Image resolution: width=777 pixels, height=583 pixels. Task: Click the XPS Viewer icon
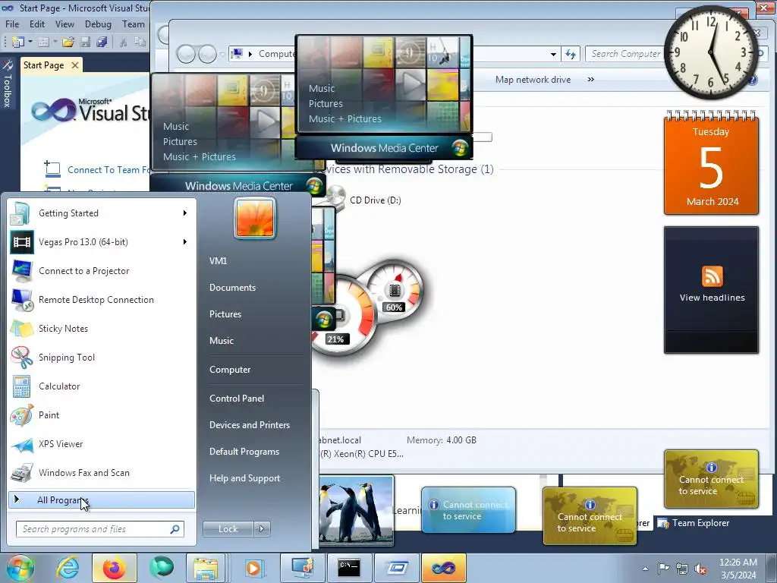[21, 444]
